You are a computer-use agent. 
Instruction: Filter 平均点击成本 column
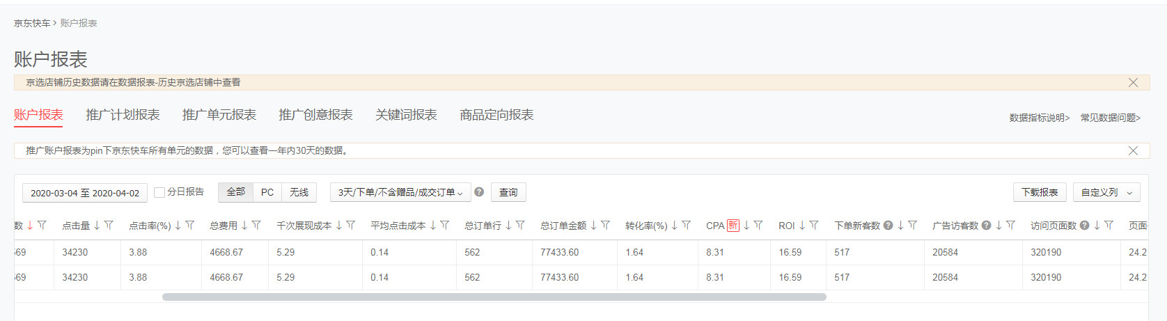[445, 225]
